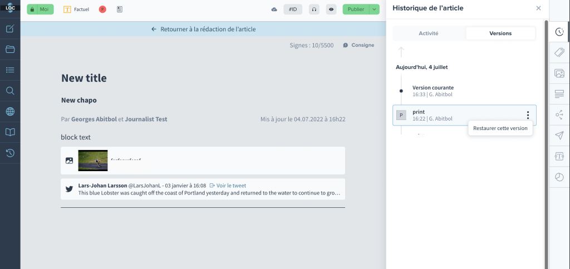This screenshot has height=269, width=570.
Task: Open the Voir le tweet link
Action: click(228, 186)
